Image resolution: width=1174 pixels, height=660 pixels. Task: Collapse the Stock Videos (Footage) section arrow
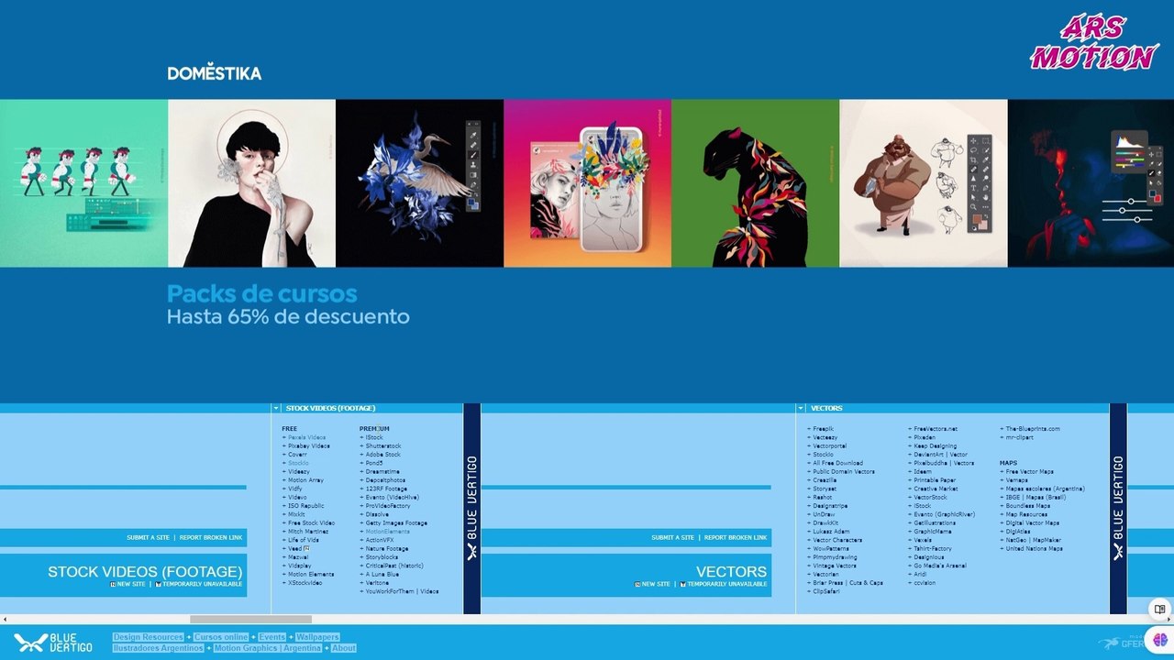point(276,408)
